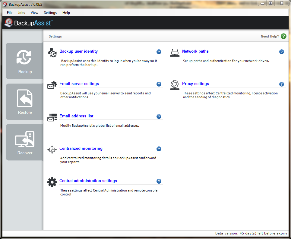The image size is (291, 239).
Task: Click the Settings page heading
Action: [55, 36]
